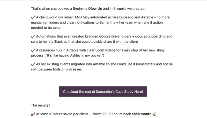Image resolution: width=207 pixels, height=118 pixels.
Task: Click checkmark beside "Automations that even created"
Action: [33, 36]
